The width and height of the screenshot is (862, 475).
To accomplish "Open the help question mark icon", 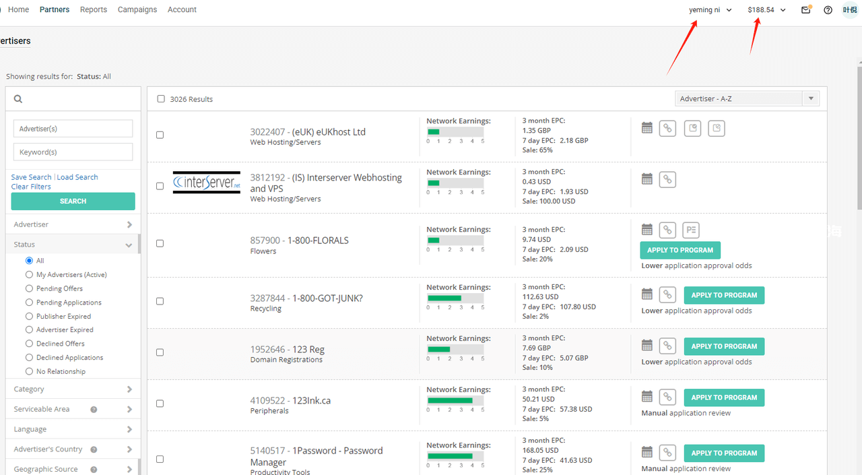I will [828, 10].
